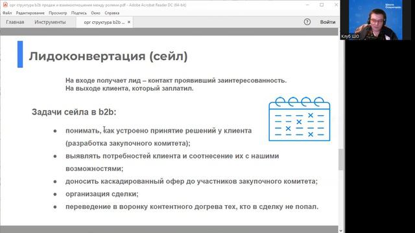Click the Войти sign-in button
Image resolution: width=415 pixels, height=233 pixels.
click(x=327, y=22)
